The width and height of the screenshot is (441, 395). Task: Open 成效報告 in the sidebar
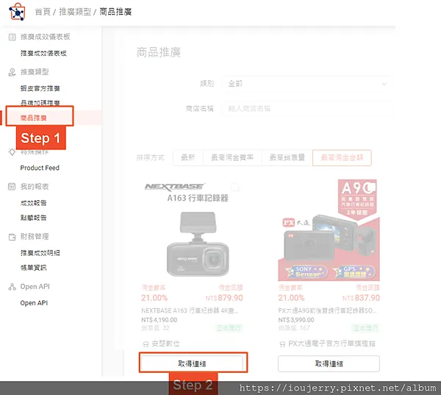point(34,203)
